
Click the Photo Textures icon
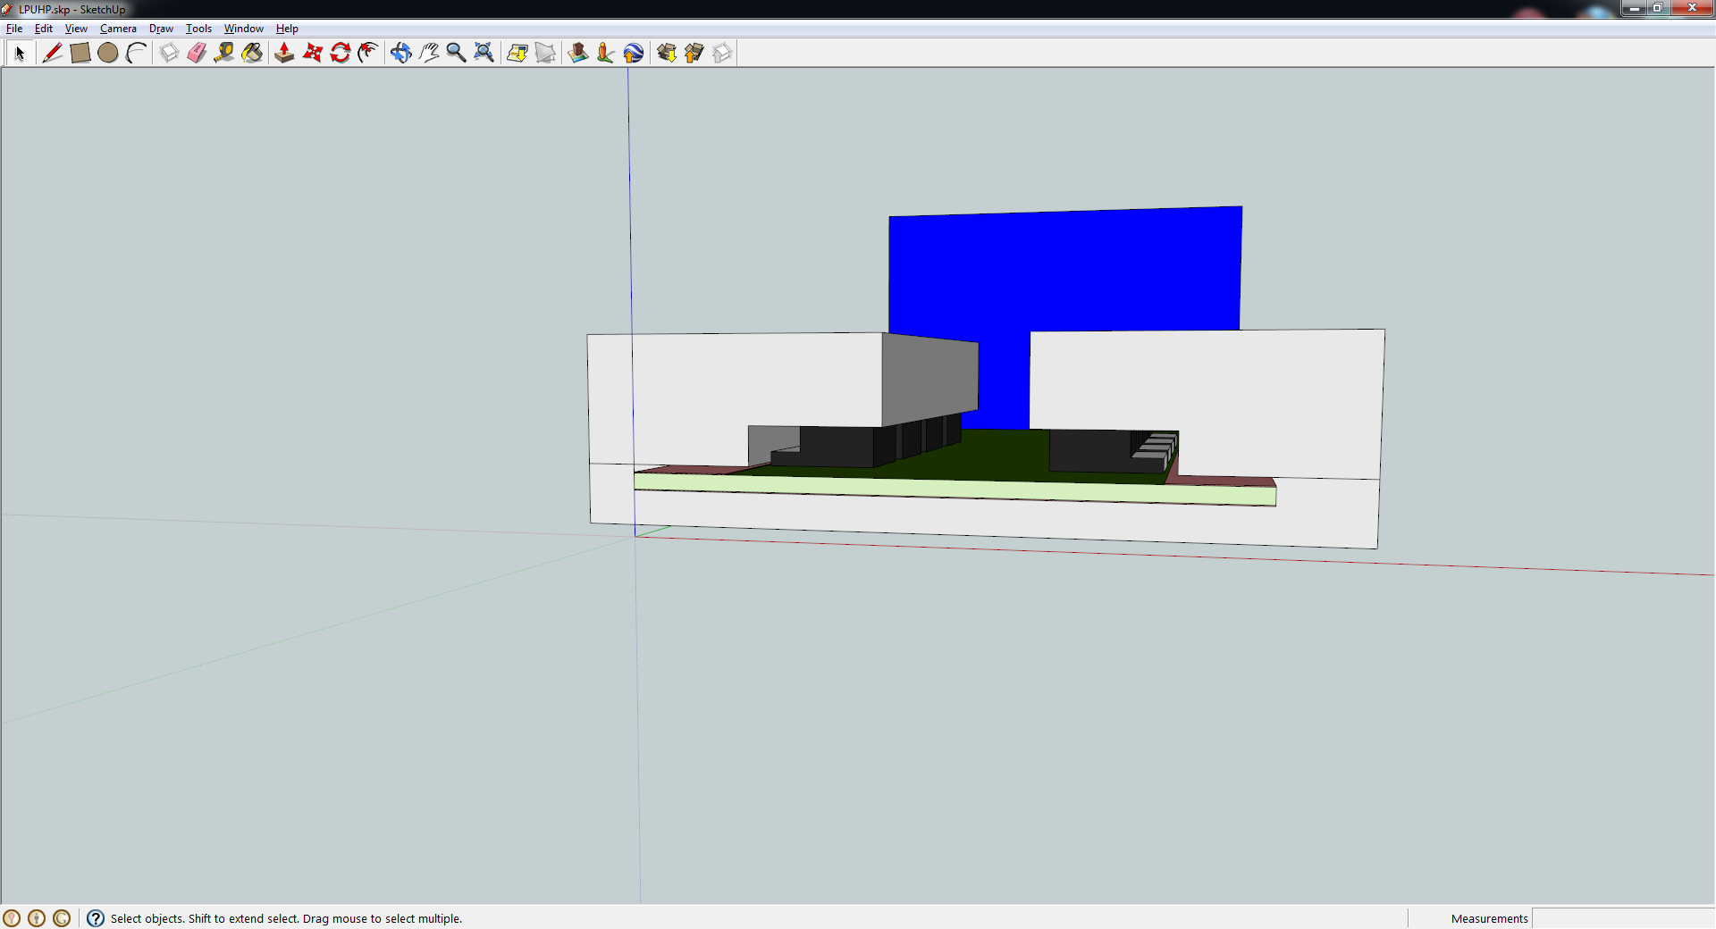(x=605, y=54)
